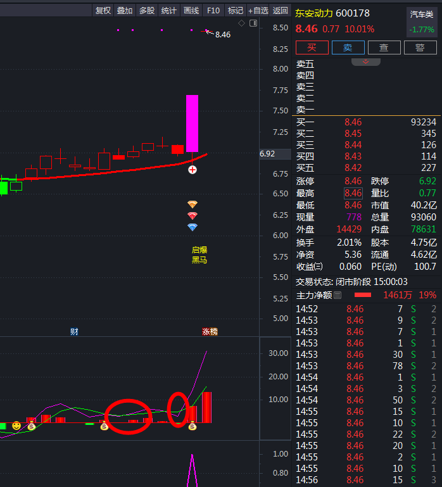Click the 返回 back button
The height and width of the screenshot is (487, 442).
(x=280, y=11)
